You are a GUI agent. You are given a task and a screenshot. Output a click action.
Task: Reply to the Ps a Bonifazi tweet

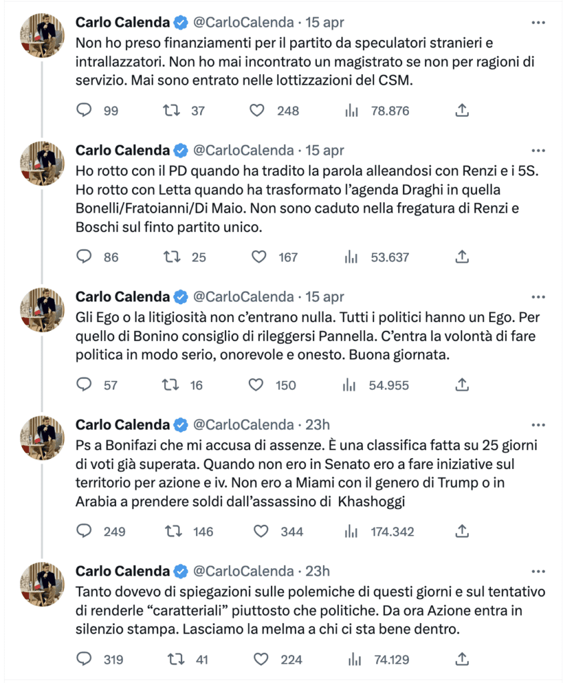(x=84, y=532)
